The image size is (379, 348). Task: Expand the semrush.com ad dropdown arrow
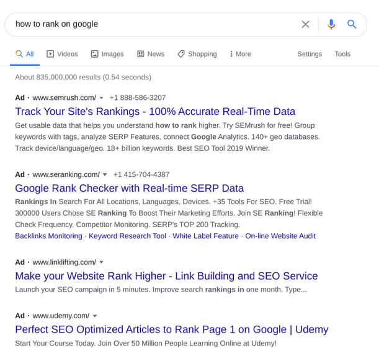tap(101, 98)
